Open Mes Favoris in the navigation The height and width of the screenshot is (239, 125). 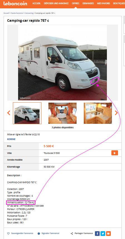[104, 3]
